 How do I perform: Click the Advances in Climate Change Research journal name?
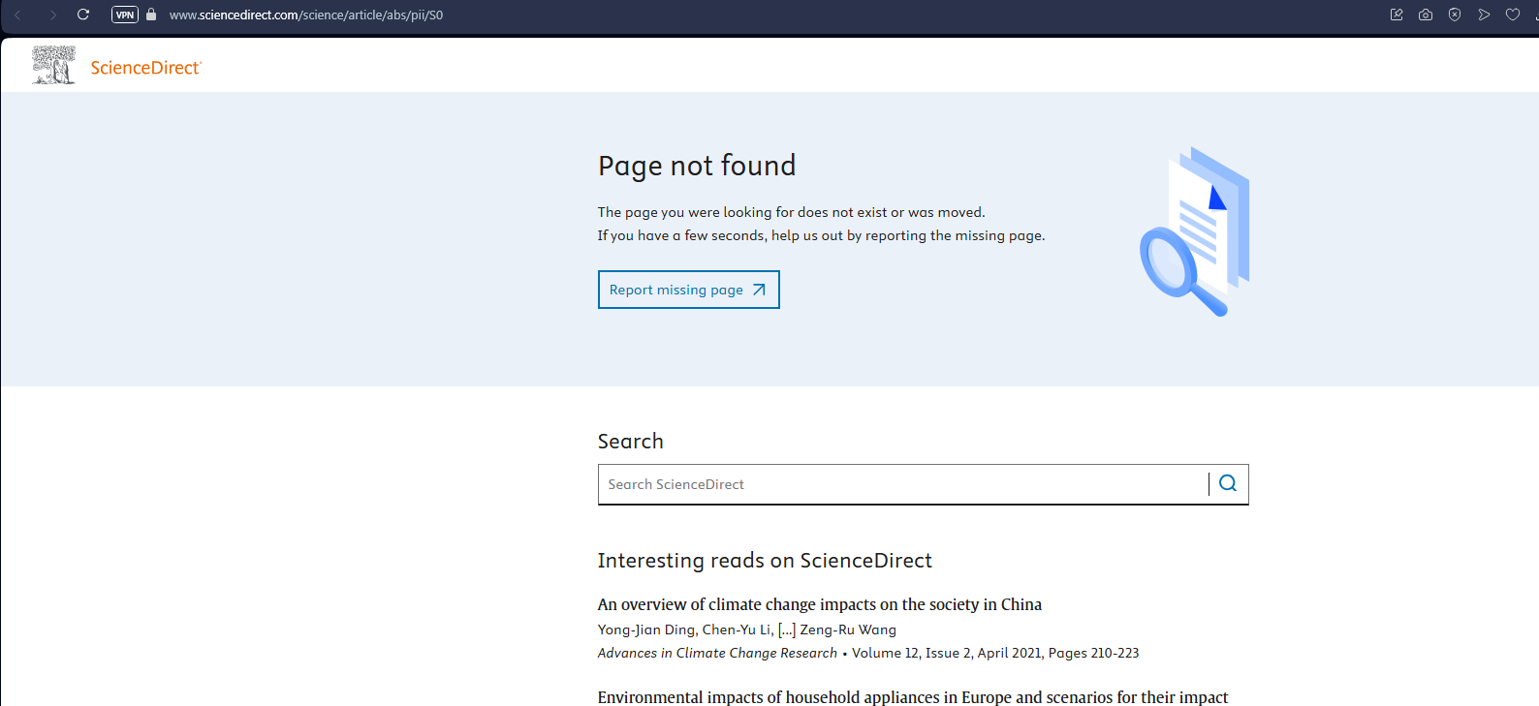click(x=717, y=653)
